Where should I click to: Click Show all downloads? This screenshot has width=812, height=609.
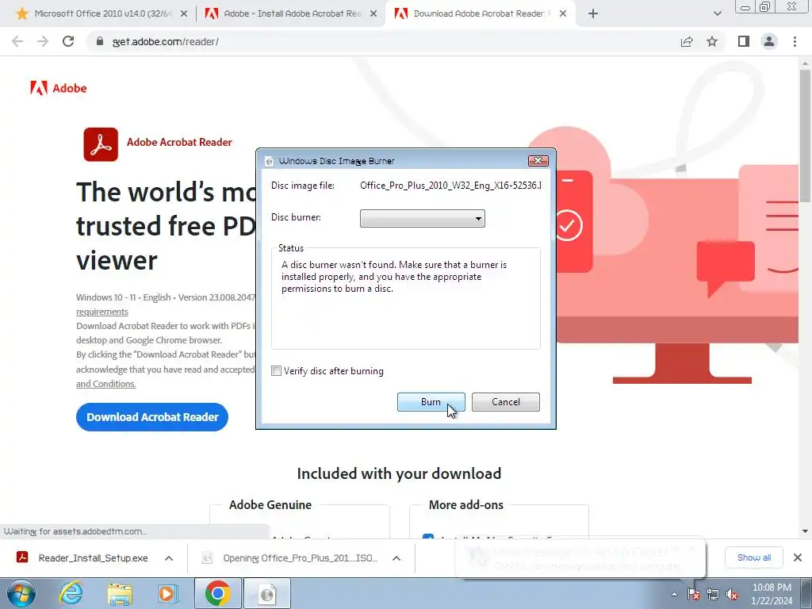point(753,557)
